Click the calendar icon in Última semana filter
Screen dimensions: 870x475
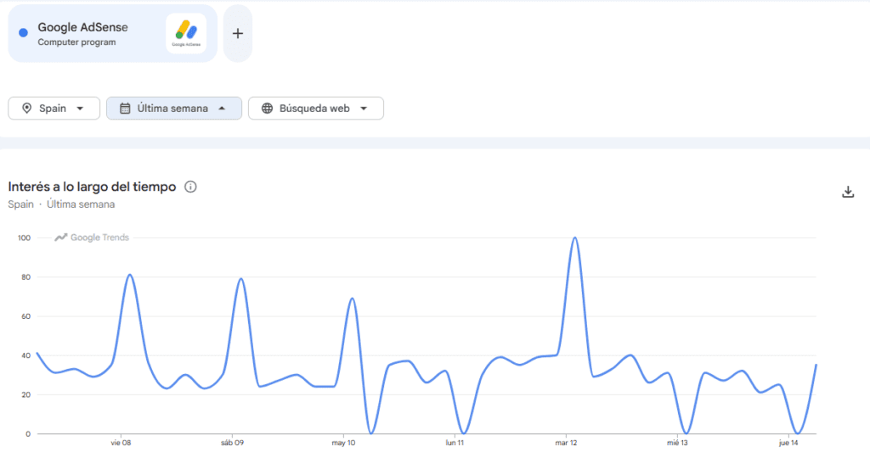pyautogui.click(x=126, y=109)
